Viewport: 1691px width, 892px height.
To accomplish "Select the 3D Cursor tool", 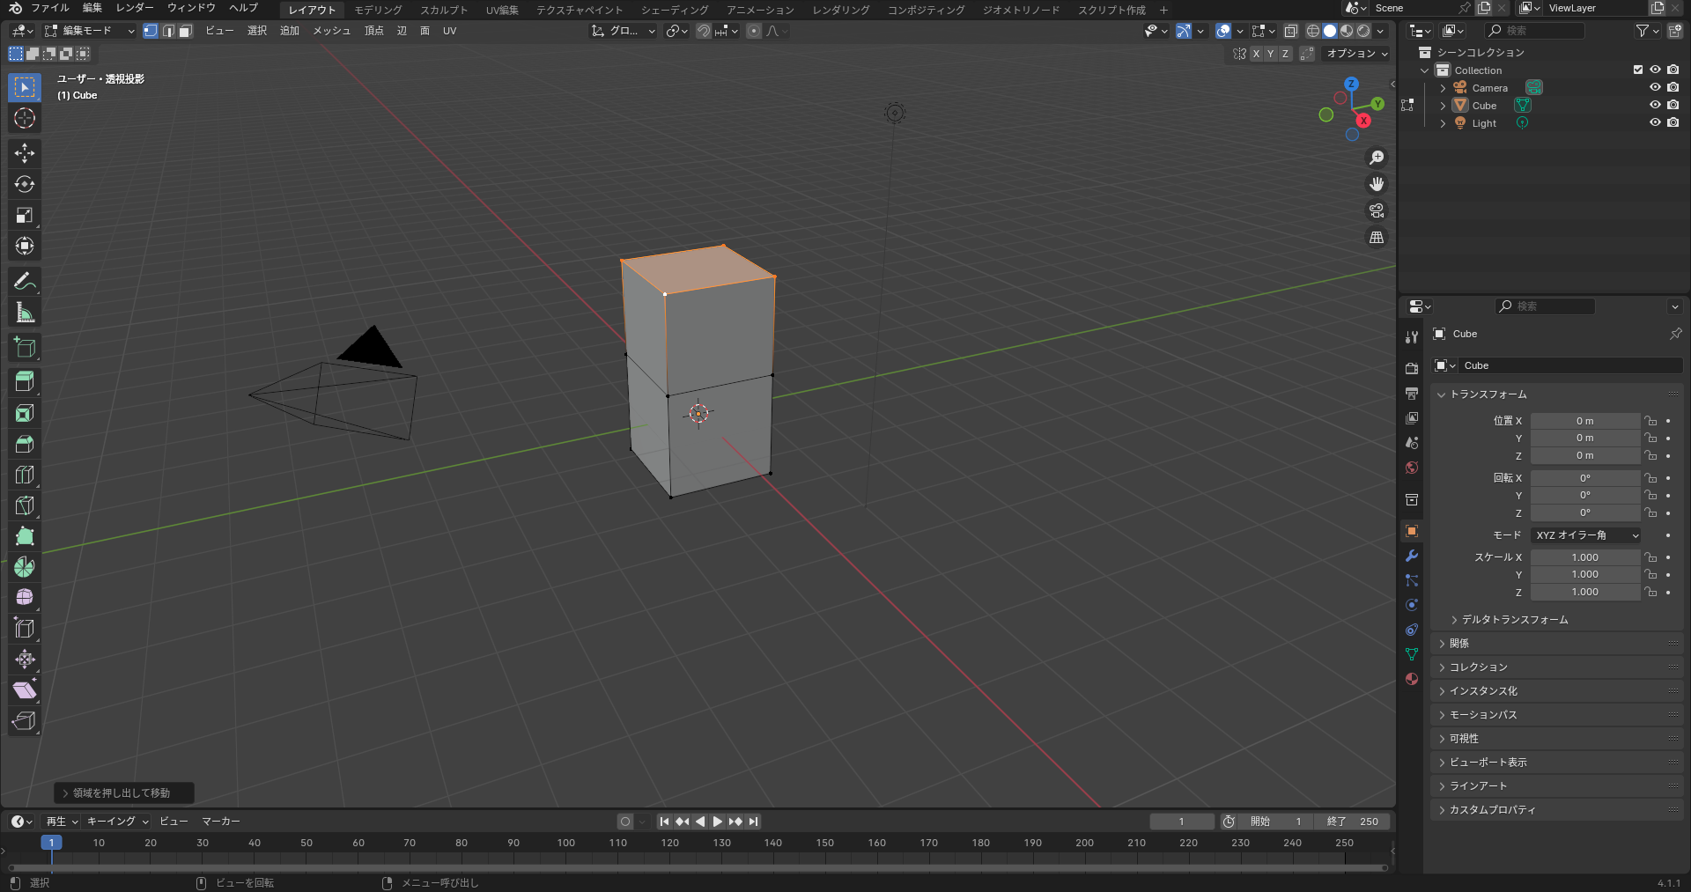I will (x=24, y=118).
